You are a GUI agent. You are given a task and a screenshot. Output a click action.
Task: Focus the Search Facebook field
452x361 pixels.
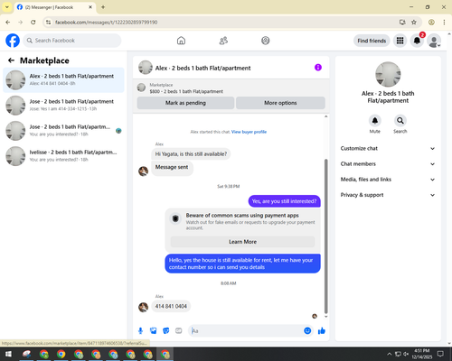72,41
